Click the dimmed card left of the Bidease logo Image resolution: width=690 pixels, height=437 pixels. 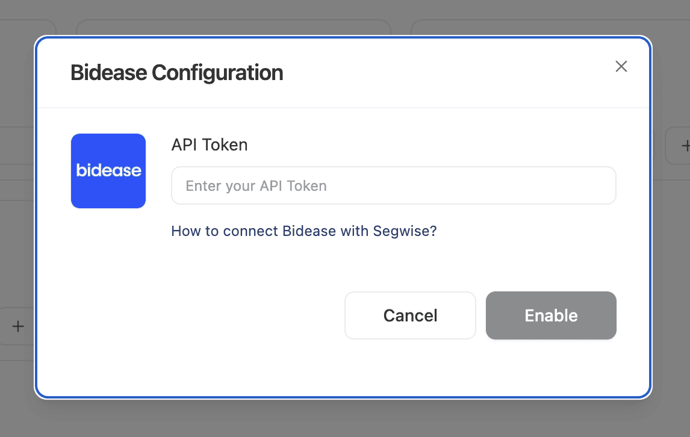pos(17,146)
